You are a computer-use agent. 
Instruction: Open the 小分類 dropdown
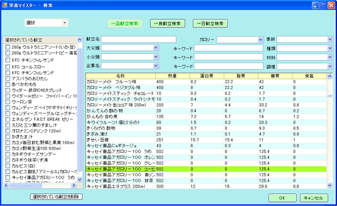click(156, 56)
